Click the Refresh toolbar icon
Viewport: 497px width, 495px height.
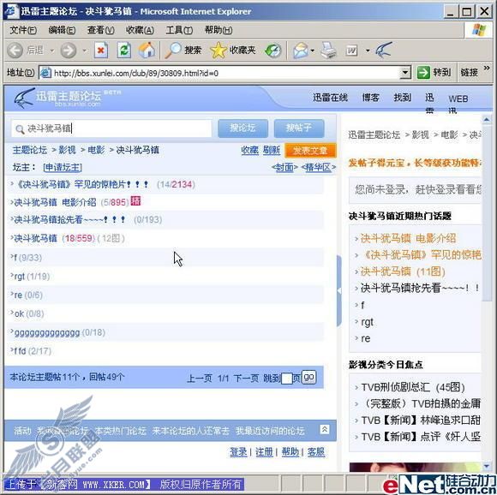(124, 51)
